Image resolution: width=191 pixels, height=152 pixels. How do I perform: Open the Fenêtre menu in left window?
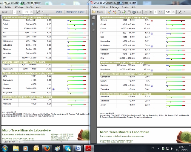pos(30,7)
